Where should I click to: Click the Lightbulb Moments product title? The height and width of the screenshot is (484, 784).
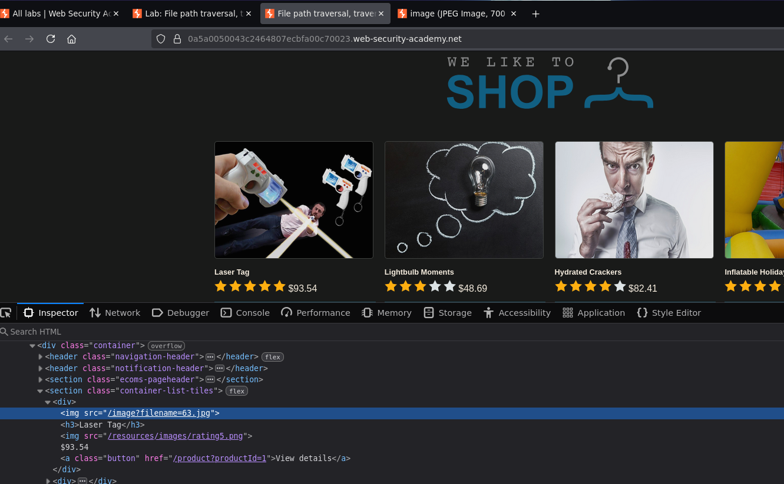click(x=419, y=272)
